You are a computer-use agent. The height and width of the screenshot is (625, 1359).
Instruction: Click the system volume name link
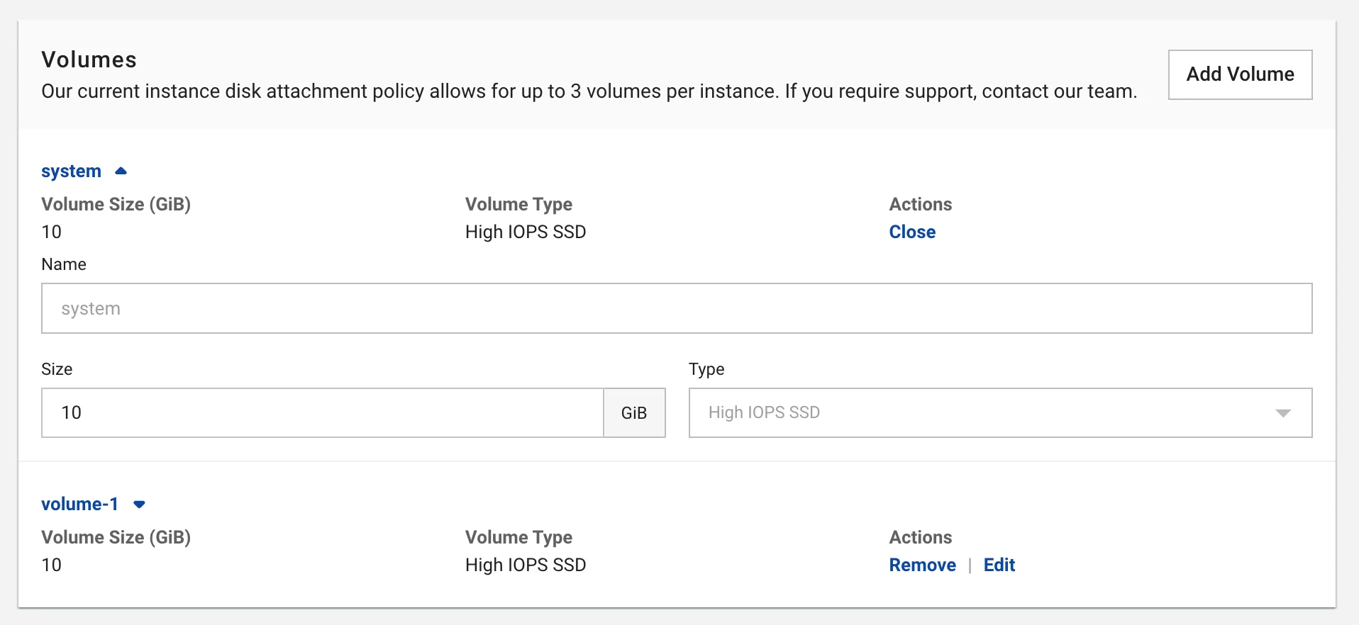pyautogui.click(x=71, y=171)
